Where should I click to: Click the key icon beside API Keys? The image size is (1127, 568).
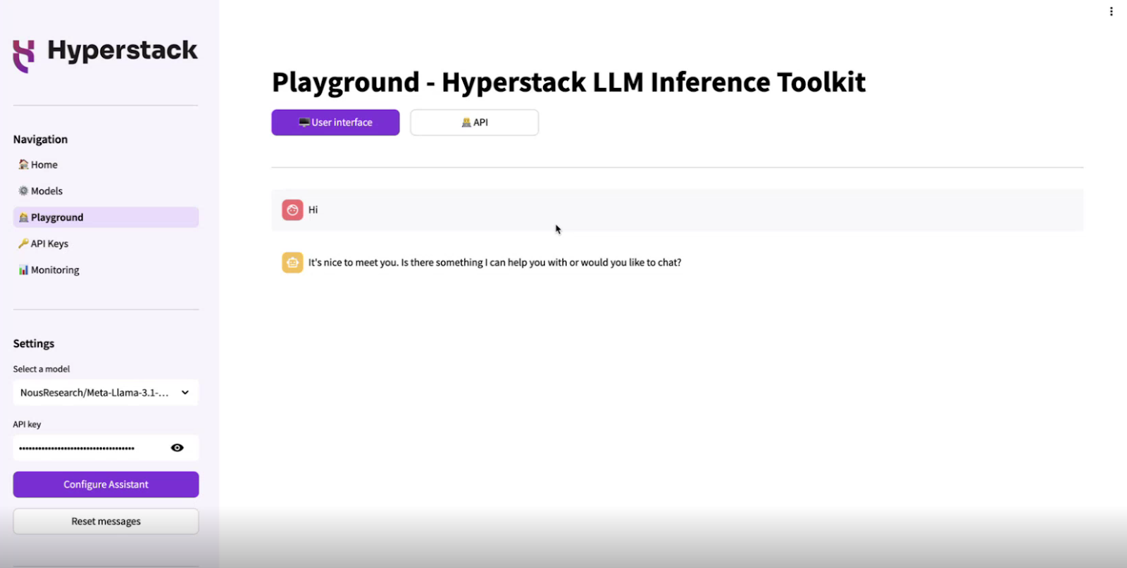23,244
